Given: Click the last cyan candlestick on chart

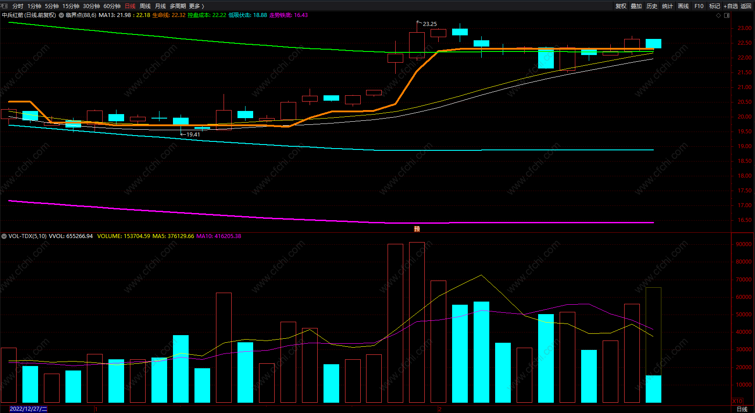Looking at the screenshot, I should 653,43.
